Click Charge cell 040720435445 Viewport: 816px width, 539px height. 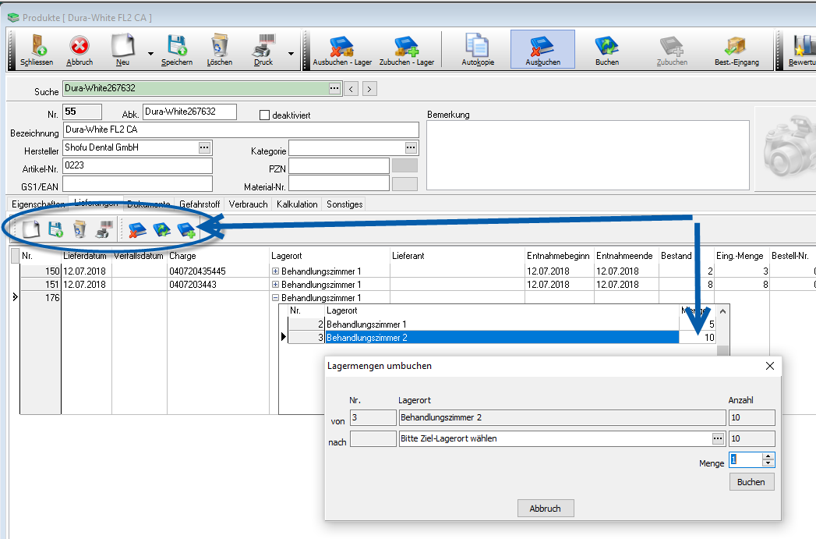[x=218, y=271]
